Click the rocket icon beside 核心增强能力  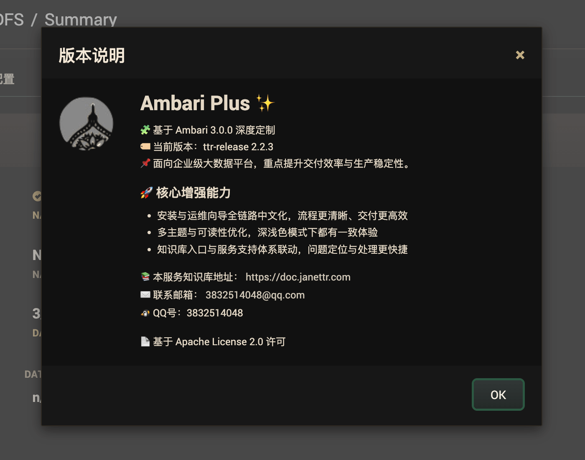click(x=146, y=193)
